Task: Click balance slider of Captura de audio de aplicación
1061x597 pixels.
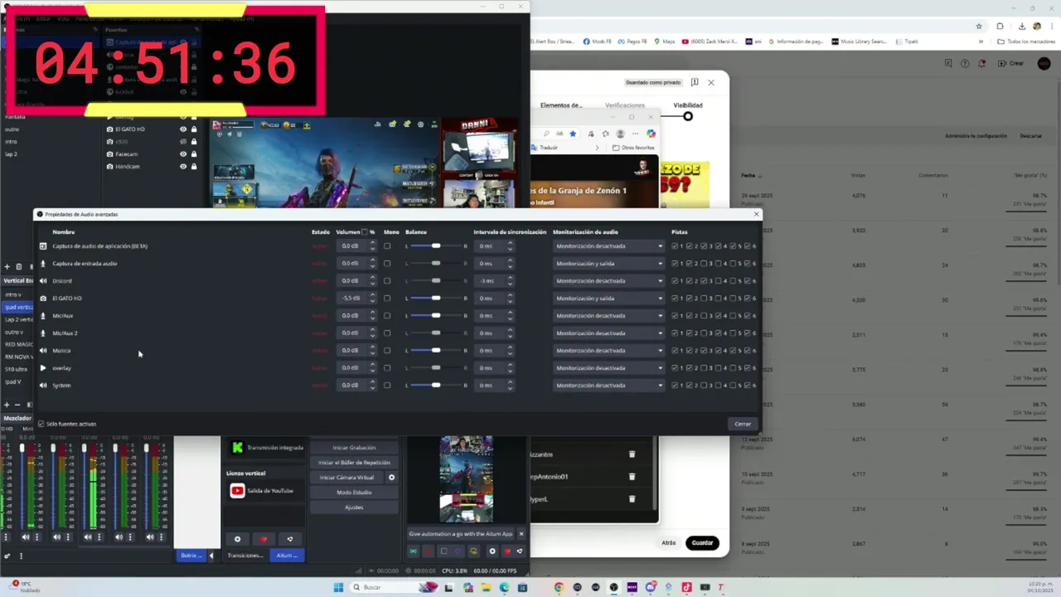Action: [436, 246]
